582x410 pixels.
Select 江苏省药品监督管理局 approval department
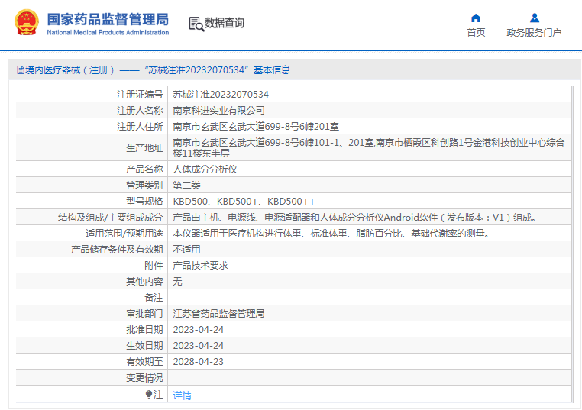[218, 314]
